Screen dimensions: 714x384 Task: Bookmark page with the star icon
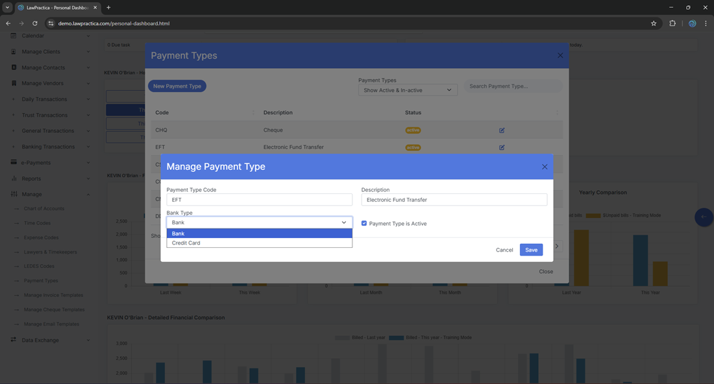click(654, 23)
